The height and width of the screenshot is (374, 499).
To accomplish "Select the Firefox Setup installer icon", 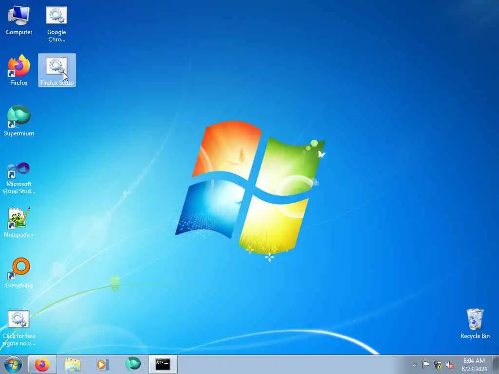I will coord(57,70).
